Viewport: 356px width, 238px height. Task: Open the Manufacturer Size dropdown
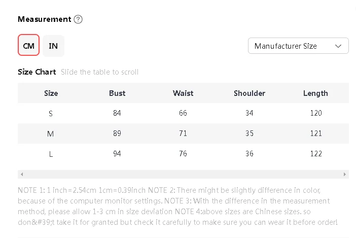click(298, 46)
